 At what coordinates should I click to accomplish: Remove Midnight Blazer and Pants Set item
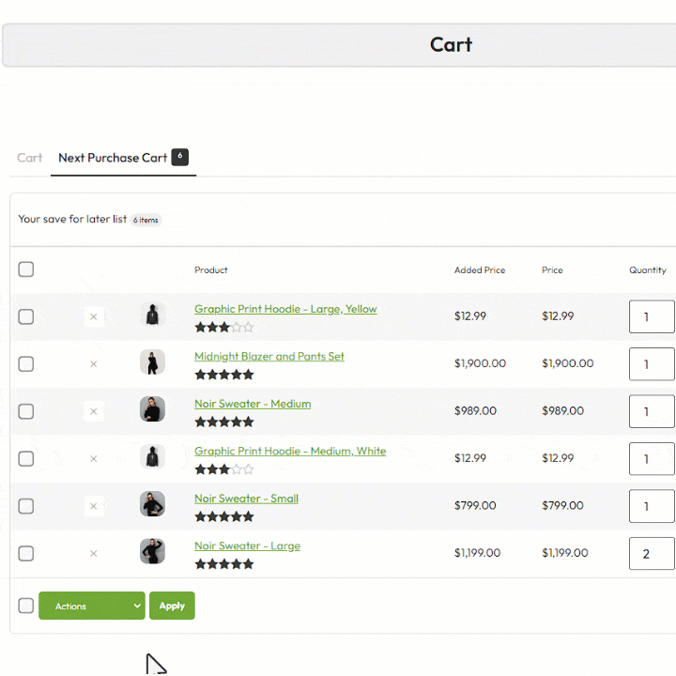click(x=93, y=364)
